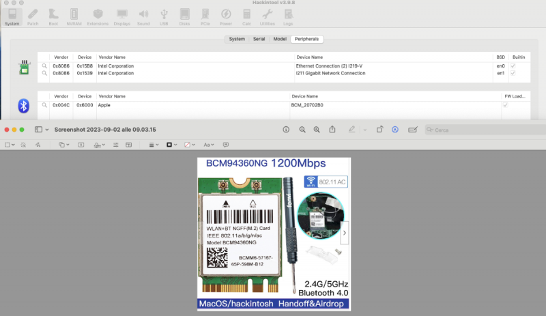Open the Shapes tool dropdown
This screenshot has height=316, width=546.
click(63, 145)
